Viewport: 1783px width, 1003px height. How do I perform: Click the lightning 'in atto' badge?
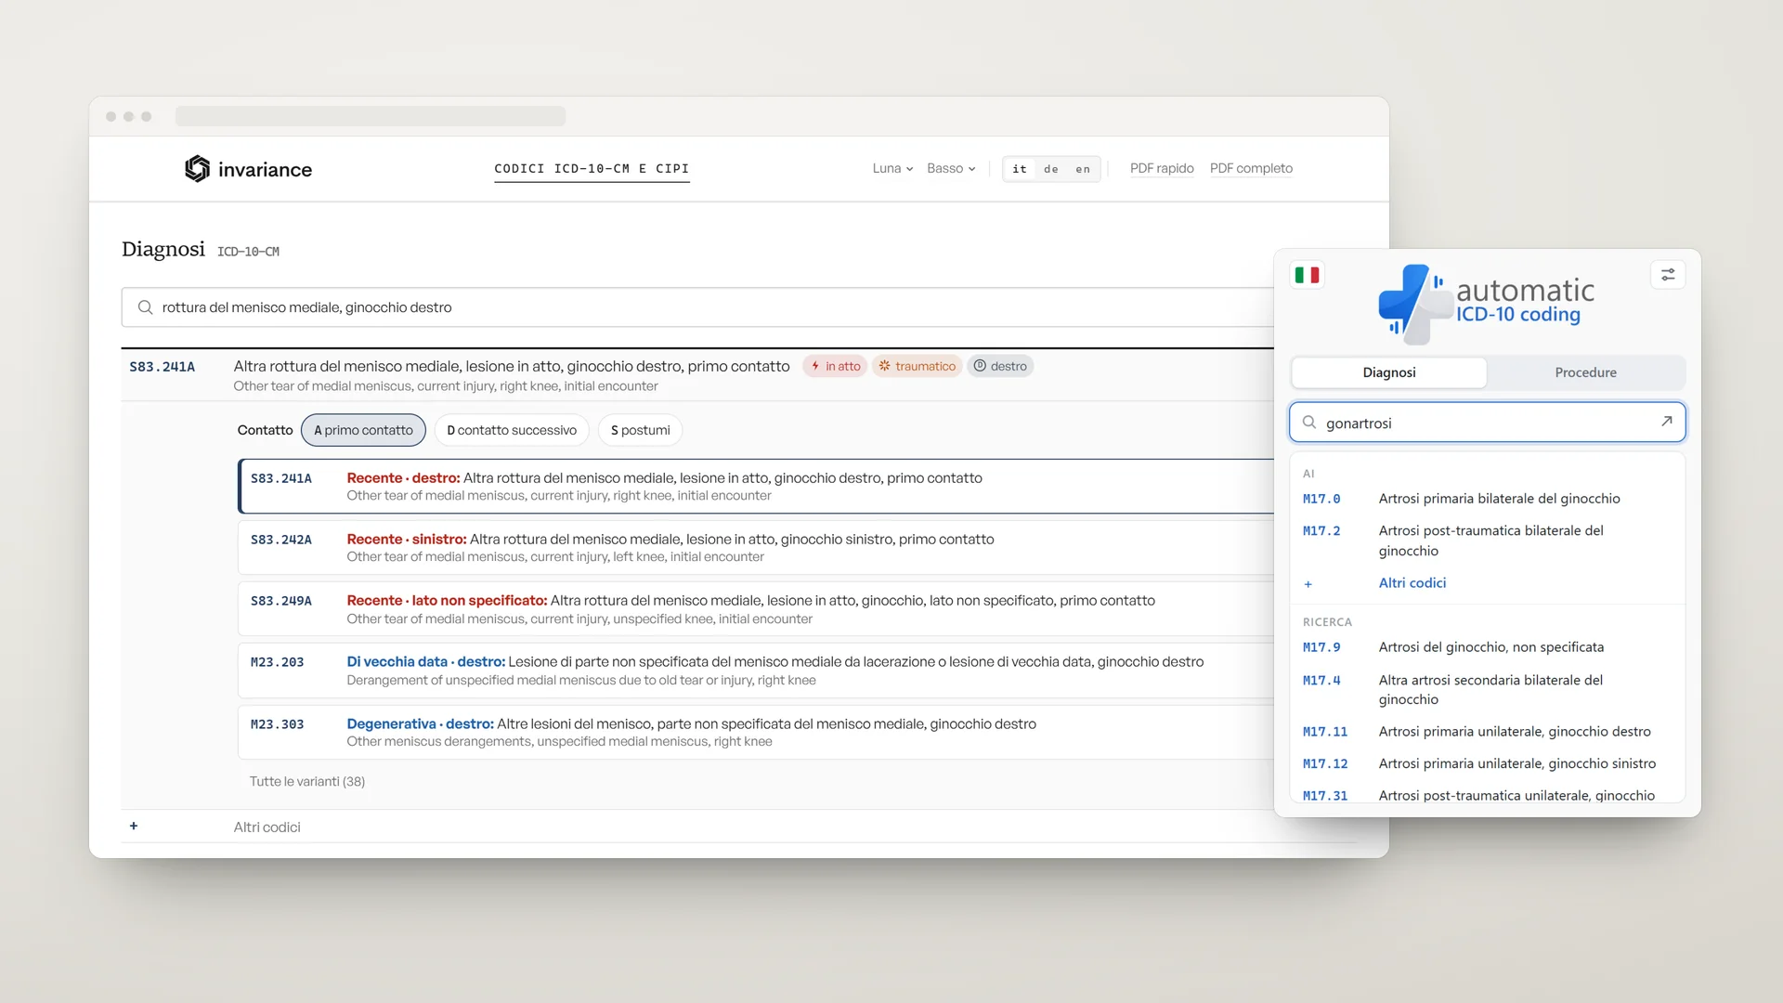835,366
